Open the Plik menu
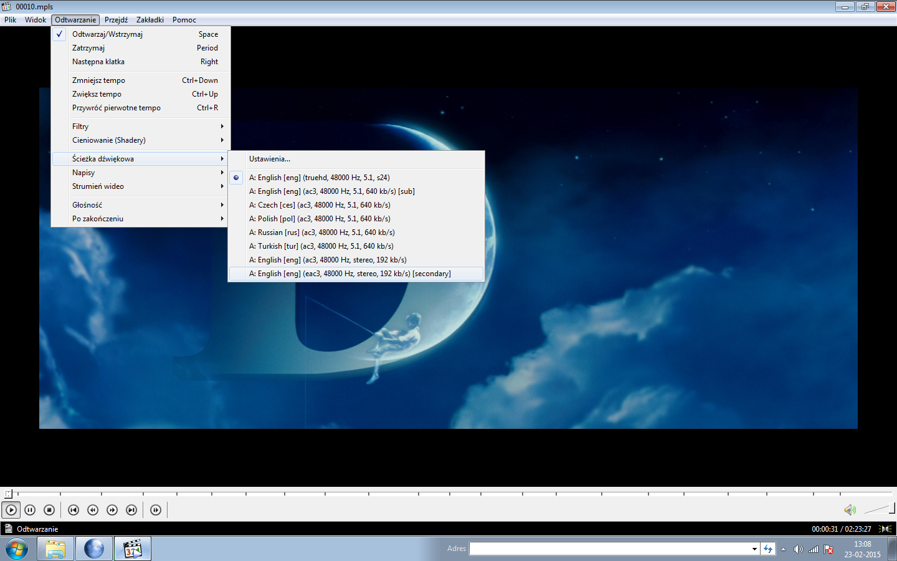The image size is (897, 561). pyautogui.click(x=11, y=20)
